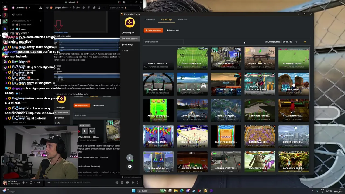
Task: Show pinned messages in Discord
Action: coord(94,8)
